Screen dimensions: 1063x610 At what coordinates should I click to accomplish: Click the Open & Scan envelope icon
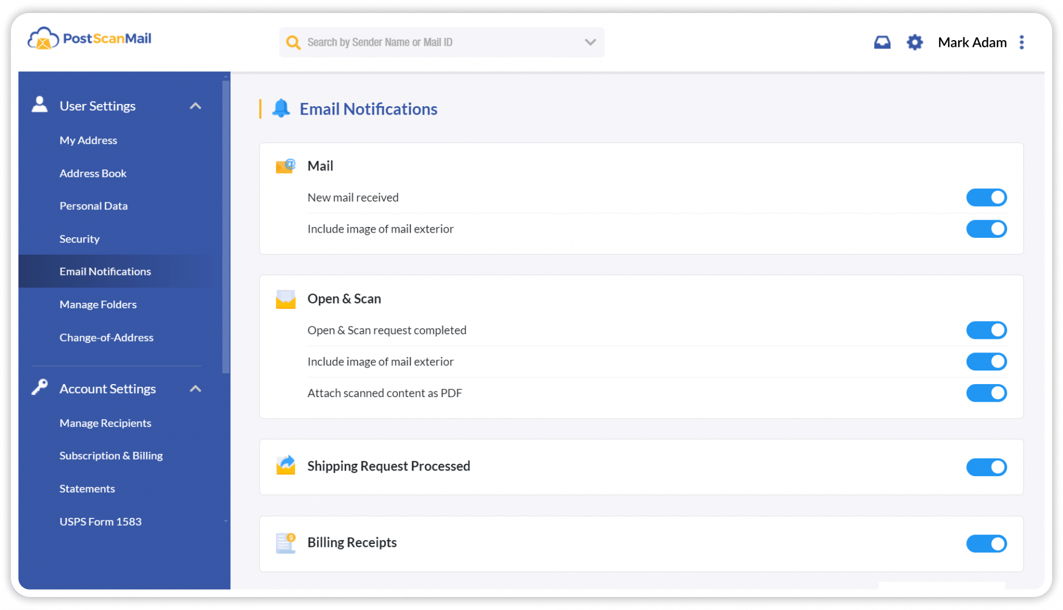285,299
